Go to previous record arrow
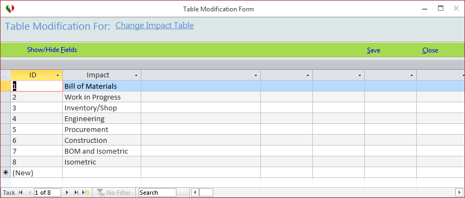 click(x=29, y=193)
